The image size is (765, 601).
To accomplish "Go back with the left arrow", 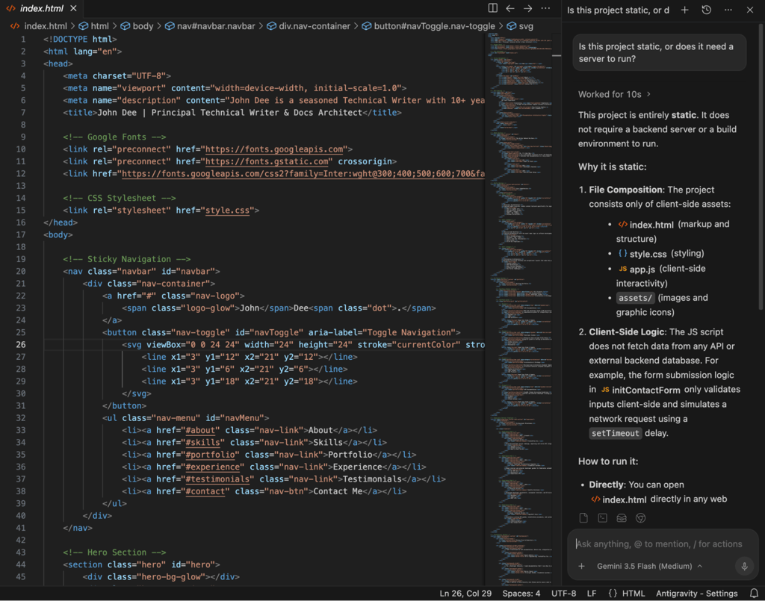I will tap(510, 8).
